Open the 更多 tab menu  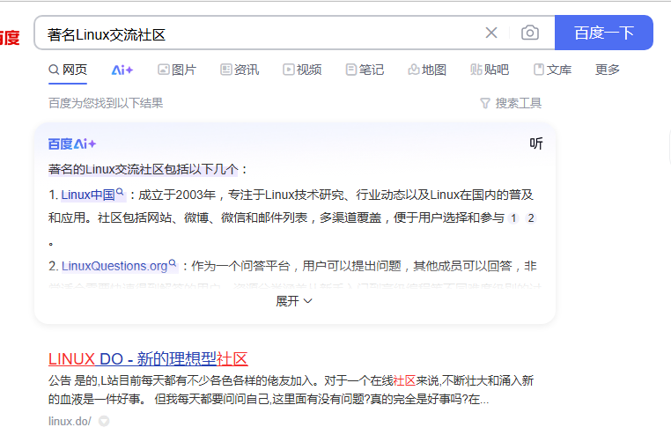tap(608, 70)
